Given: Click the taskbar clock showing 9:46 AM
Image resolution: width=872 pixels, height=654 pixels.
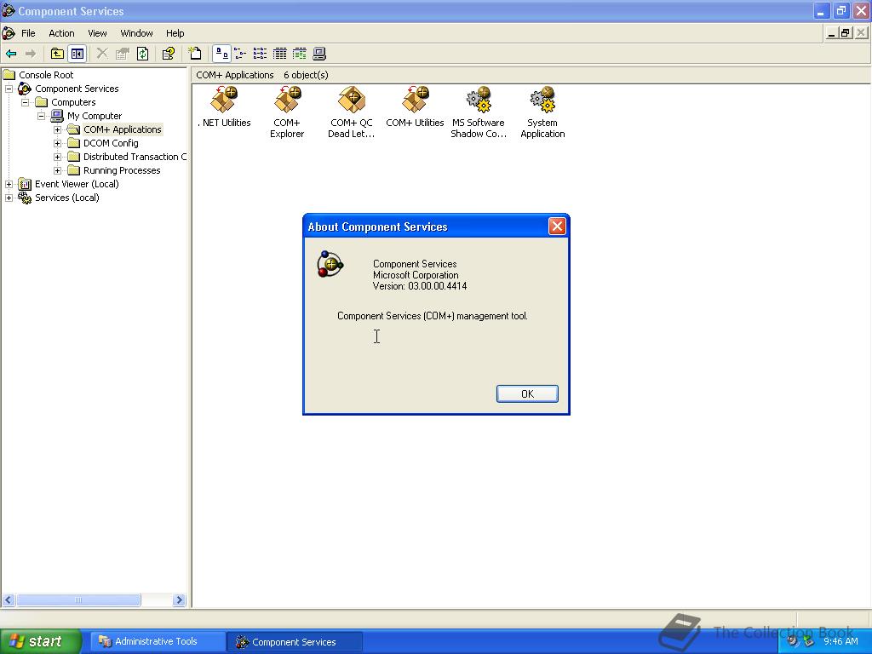Looking at the screenshot, I should 840,641.
